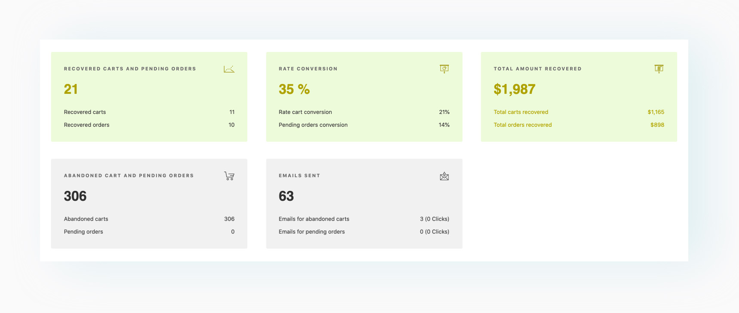
Task: Click the $1,987 total amount figure
Action: click(514, 89)
